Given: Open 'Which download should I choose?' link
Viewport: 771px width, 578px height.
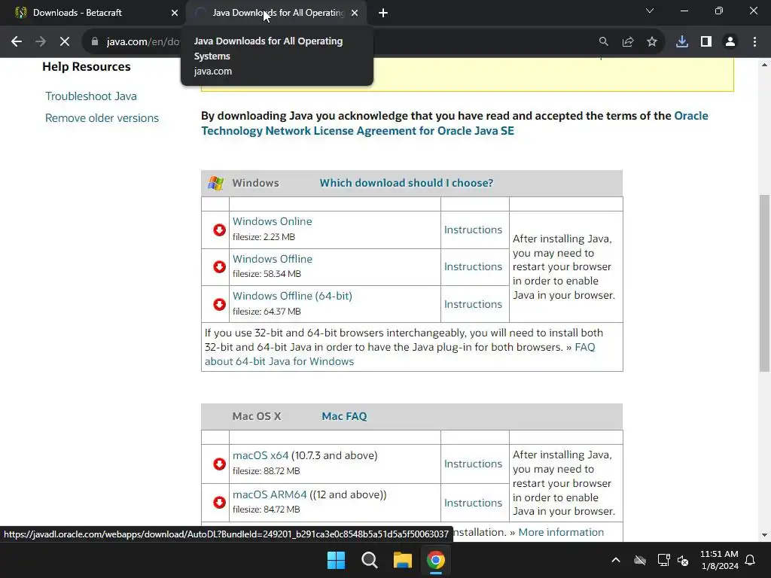Looking at the screenshot, I should click(406, 183).
